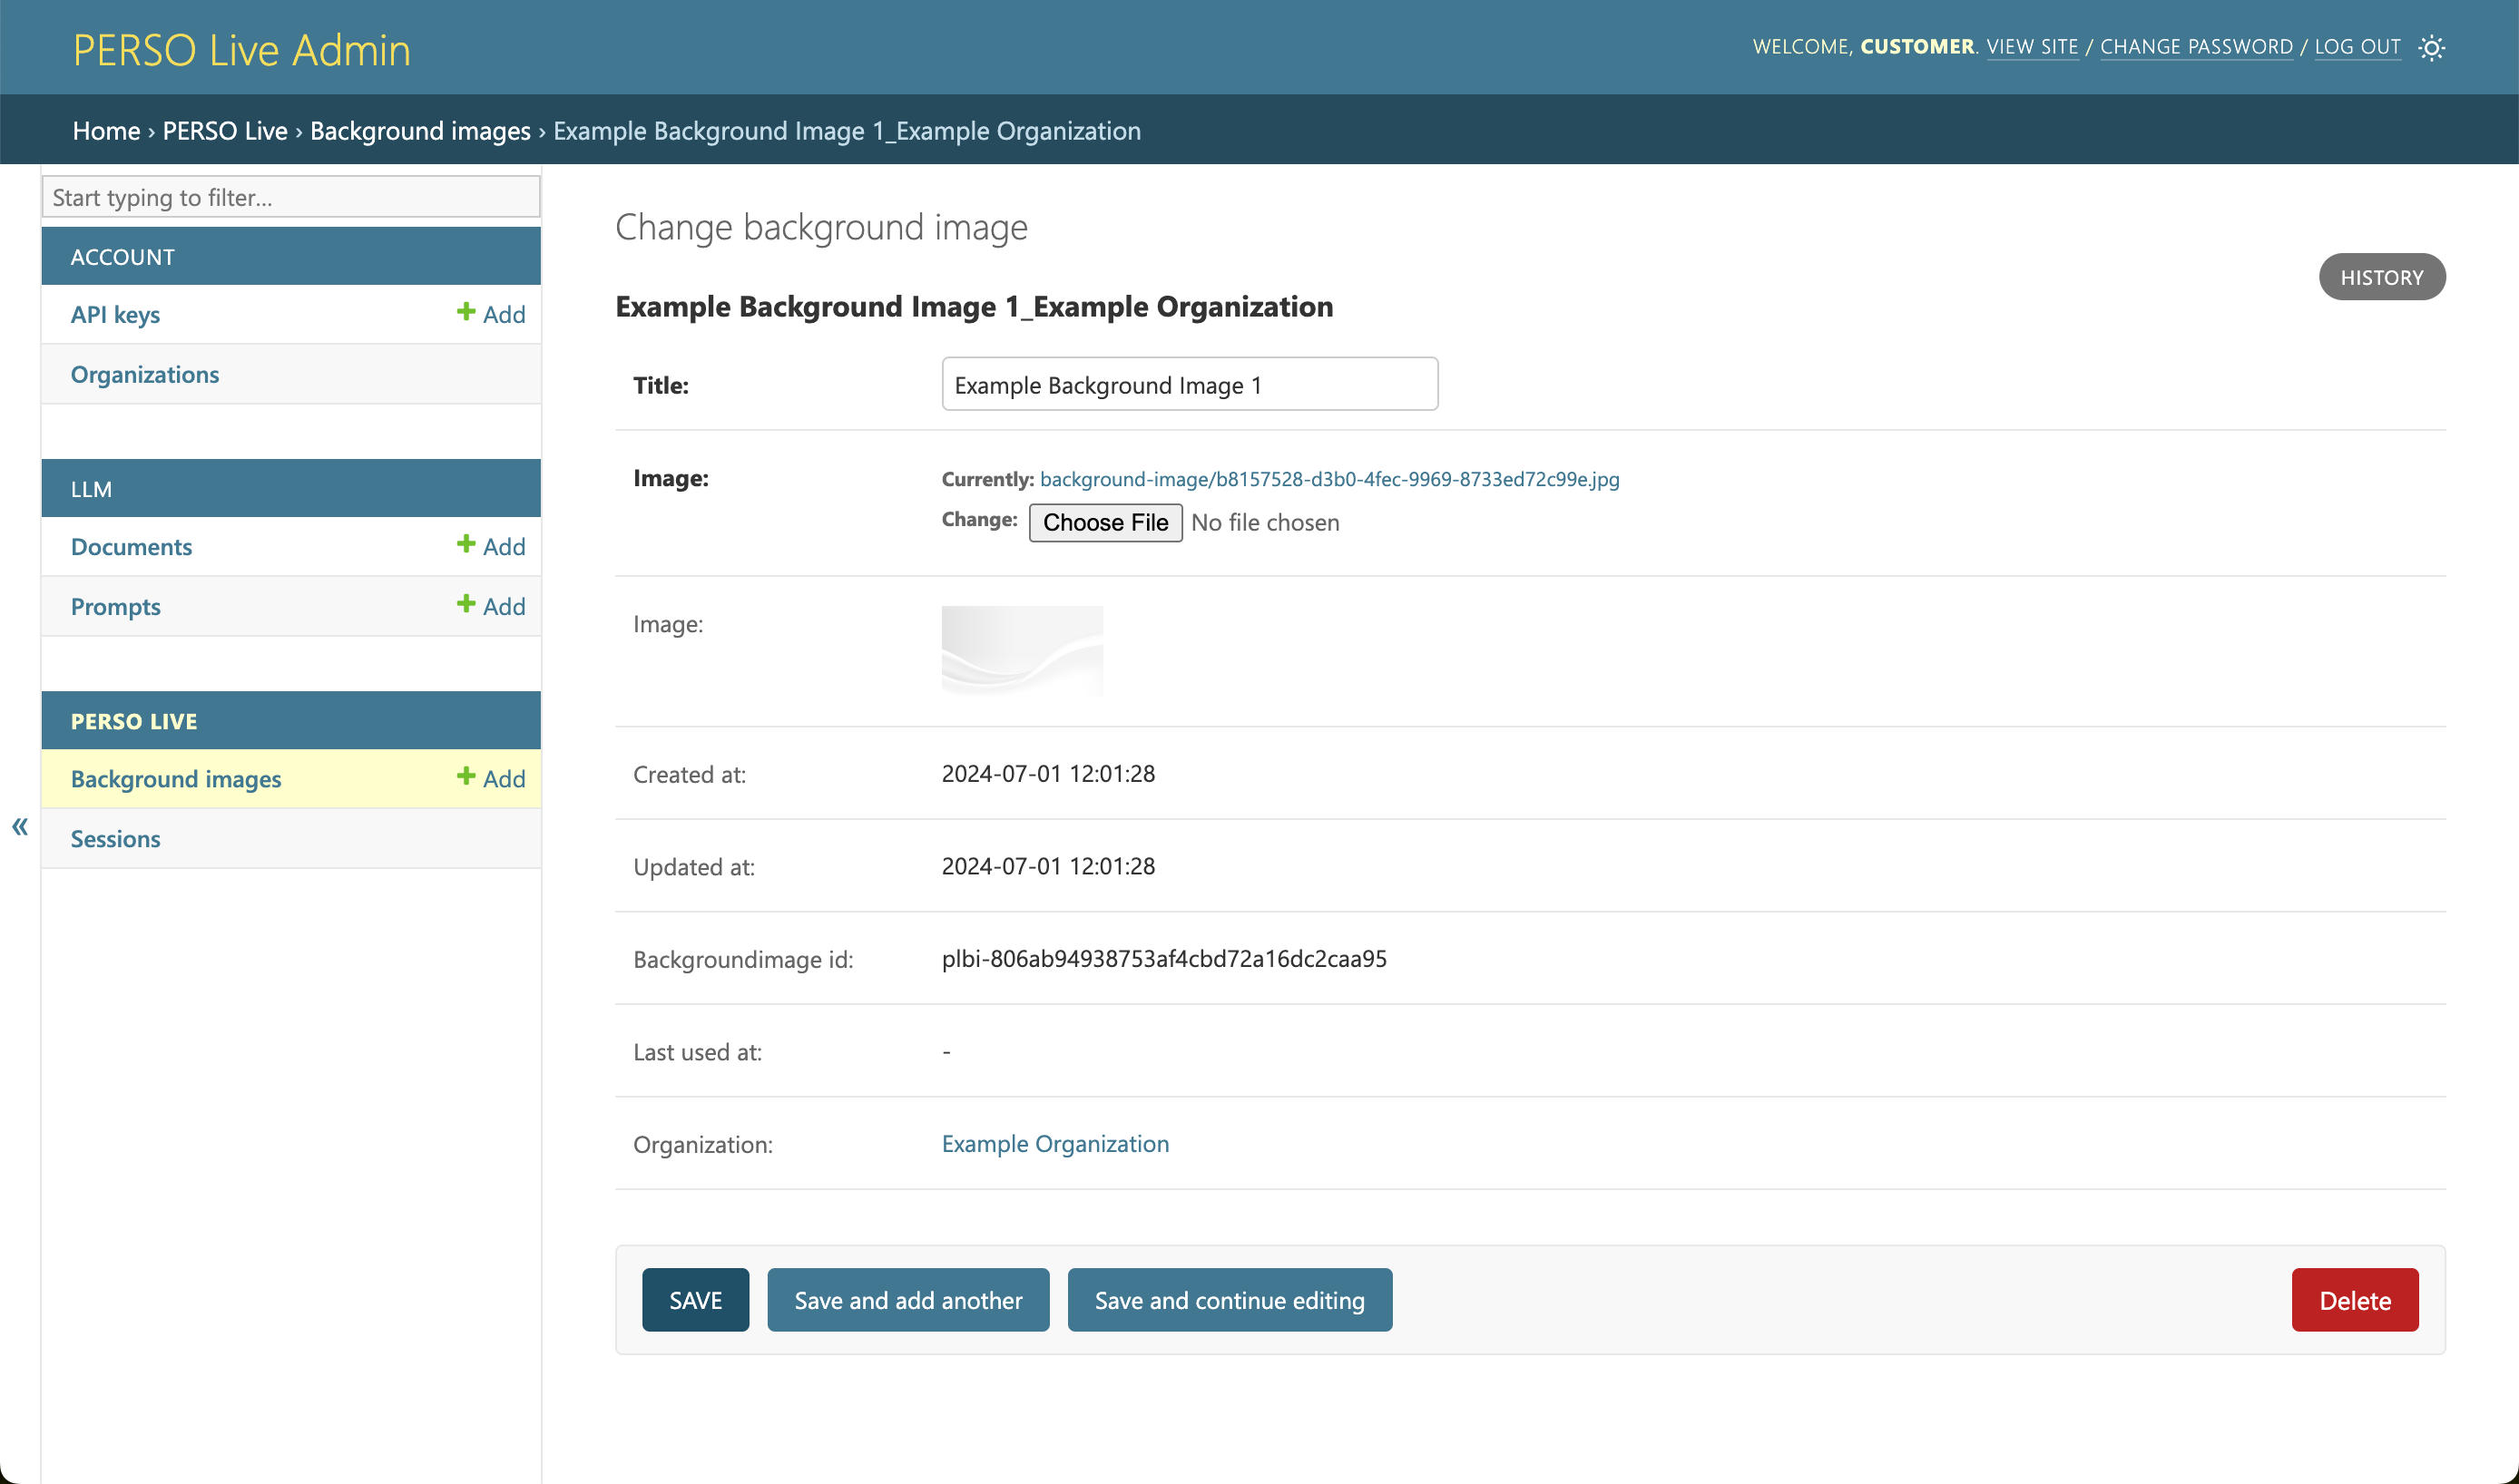Click the plus Add icon next to Background images
2519x1484 pixels.
tap(490, 778)
